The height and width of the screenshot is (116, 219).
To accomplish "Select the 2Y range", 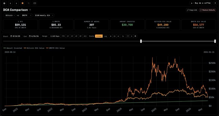I will click(x=72, y=36).
